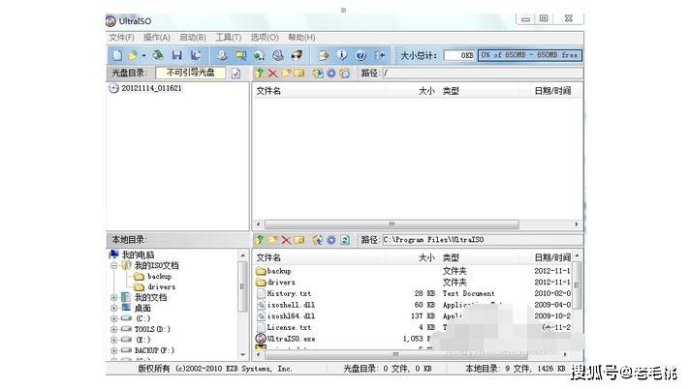Click the capacity bar showing 0% of 650MB
The image size is (691, 389).
click(530, 55)
